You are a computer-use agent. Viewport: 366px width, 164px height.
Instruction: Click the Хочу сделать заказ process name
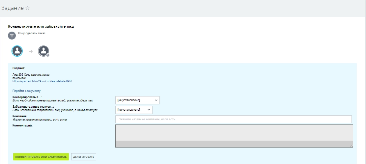[32, 33]
